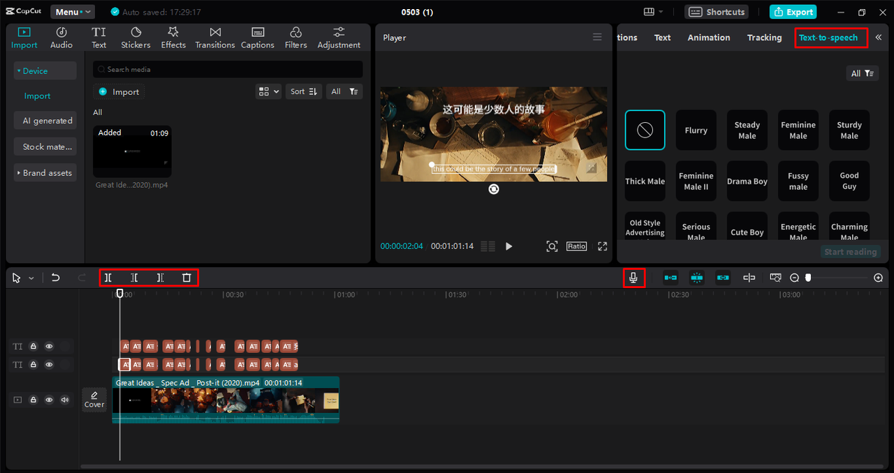Click the split preview axis icon

coord(749,278)
